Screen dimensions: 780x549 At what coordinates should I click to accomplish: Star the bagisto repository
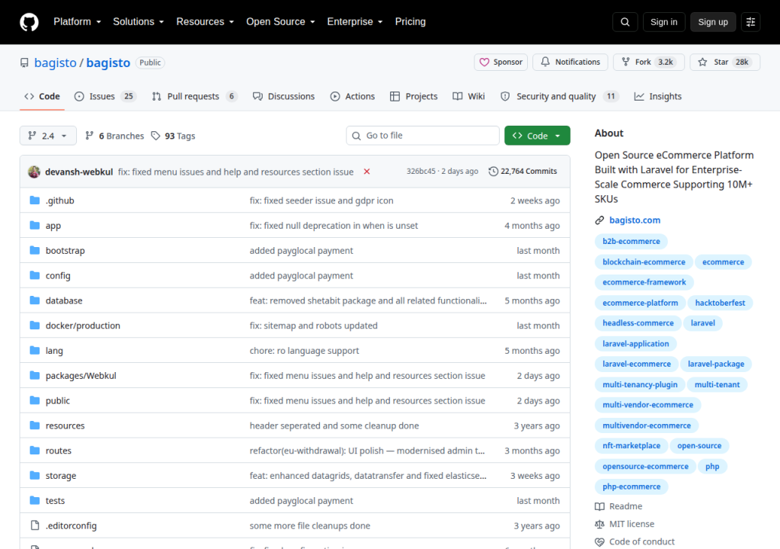[725, 63]
